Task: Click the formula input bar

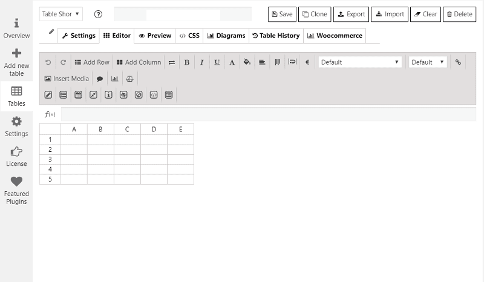Action: tap(269, 114)
